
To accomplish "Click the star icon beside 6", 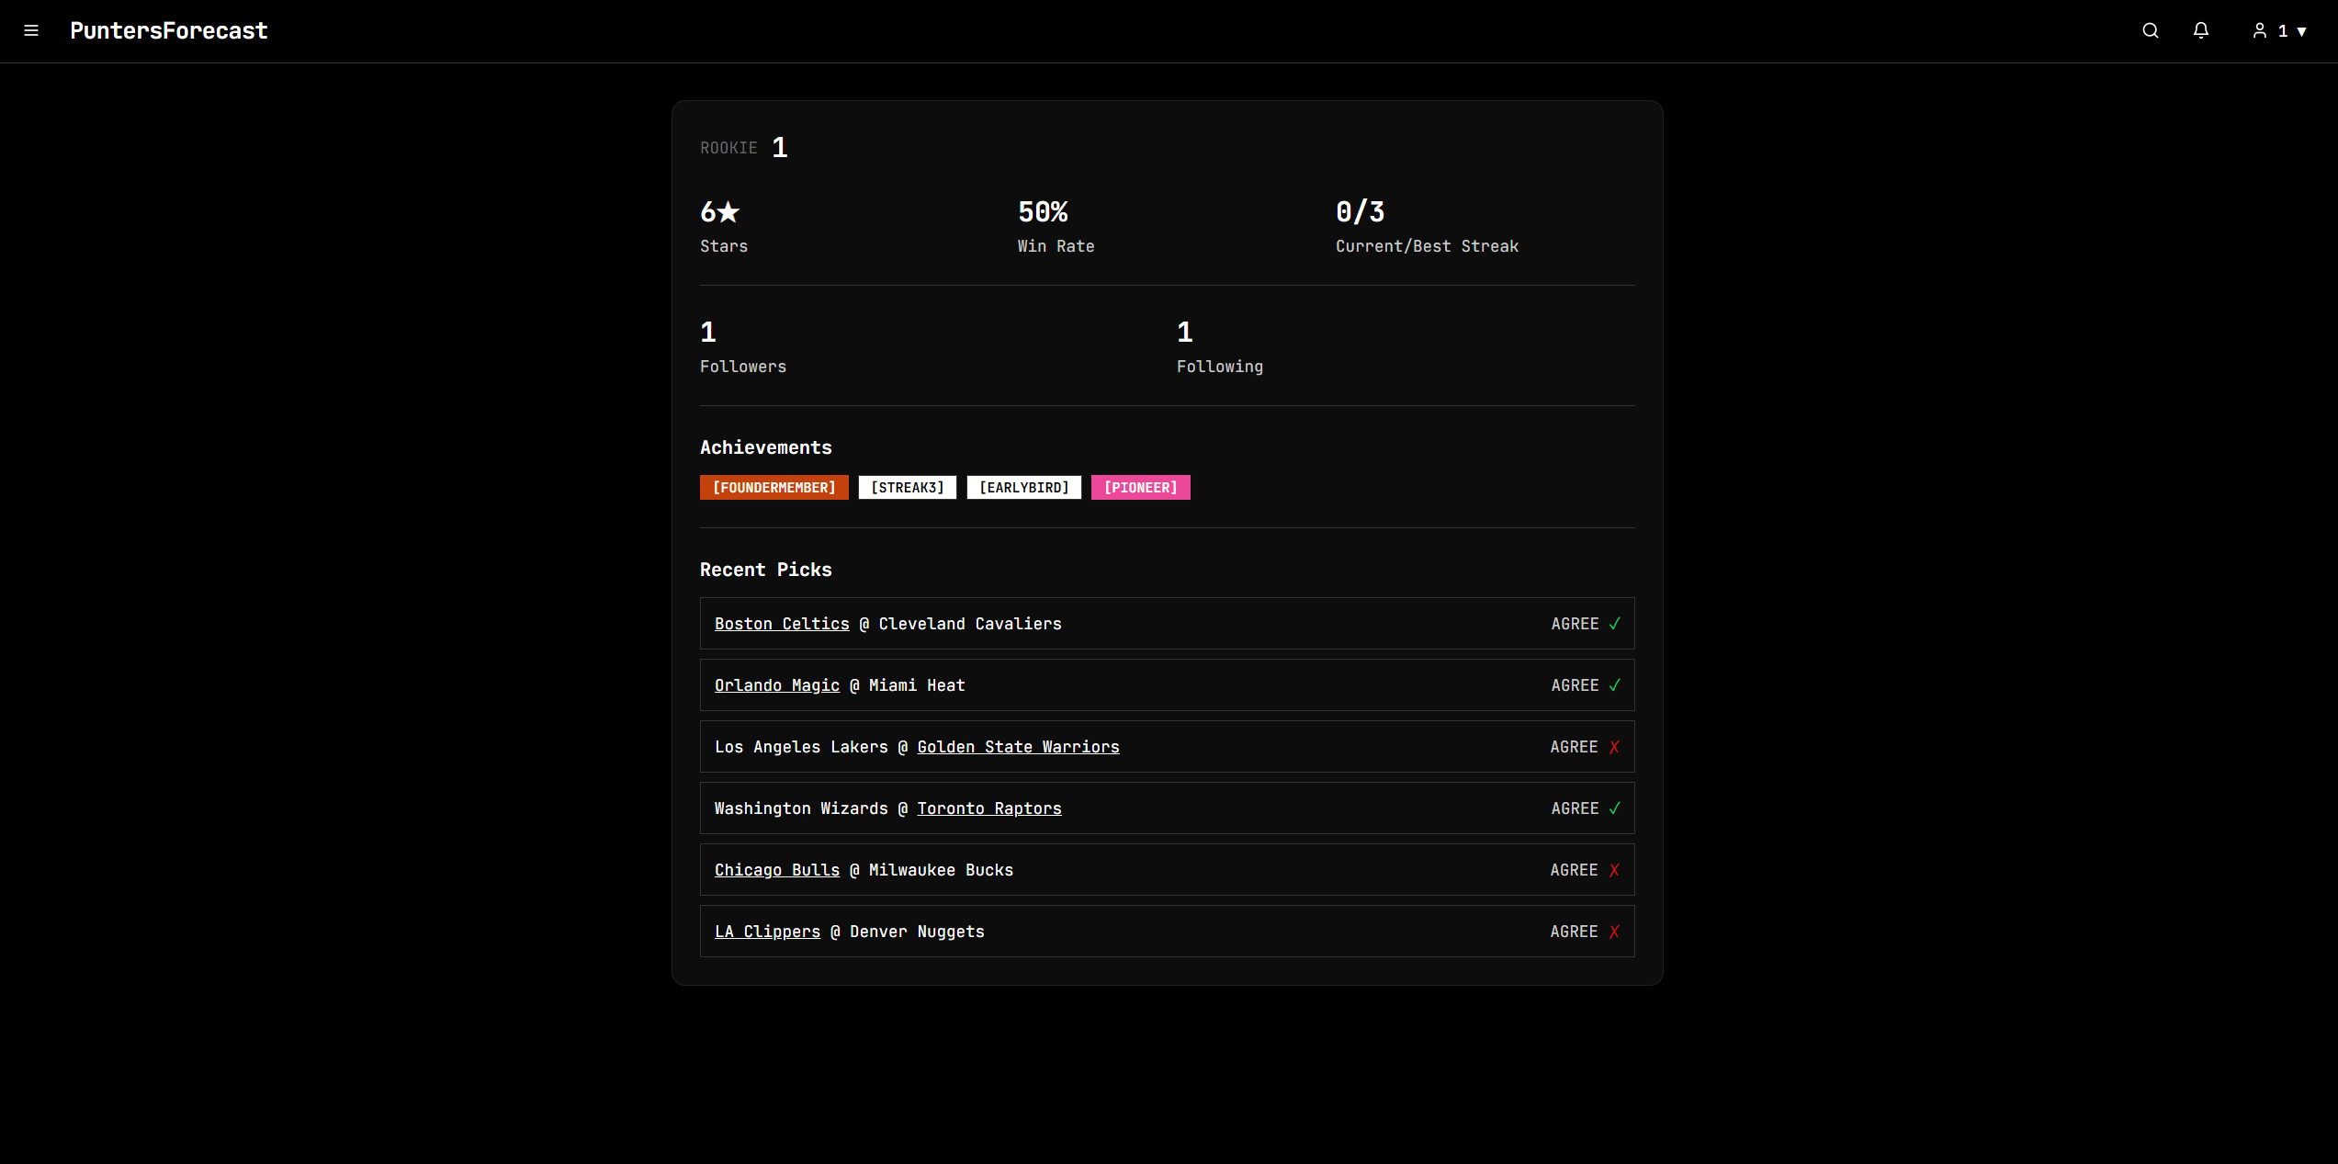I will coord(729,212).
